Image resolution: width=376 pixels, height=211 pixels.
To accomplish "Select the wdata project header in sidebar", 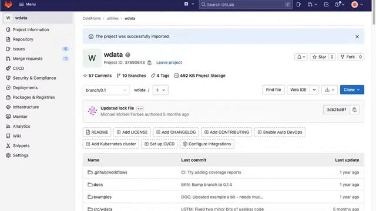I will click(x=38, y=18).
